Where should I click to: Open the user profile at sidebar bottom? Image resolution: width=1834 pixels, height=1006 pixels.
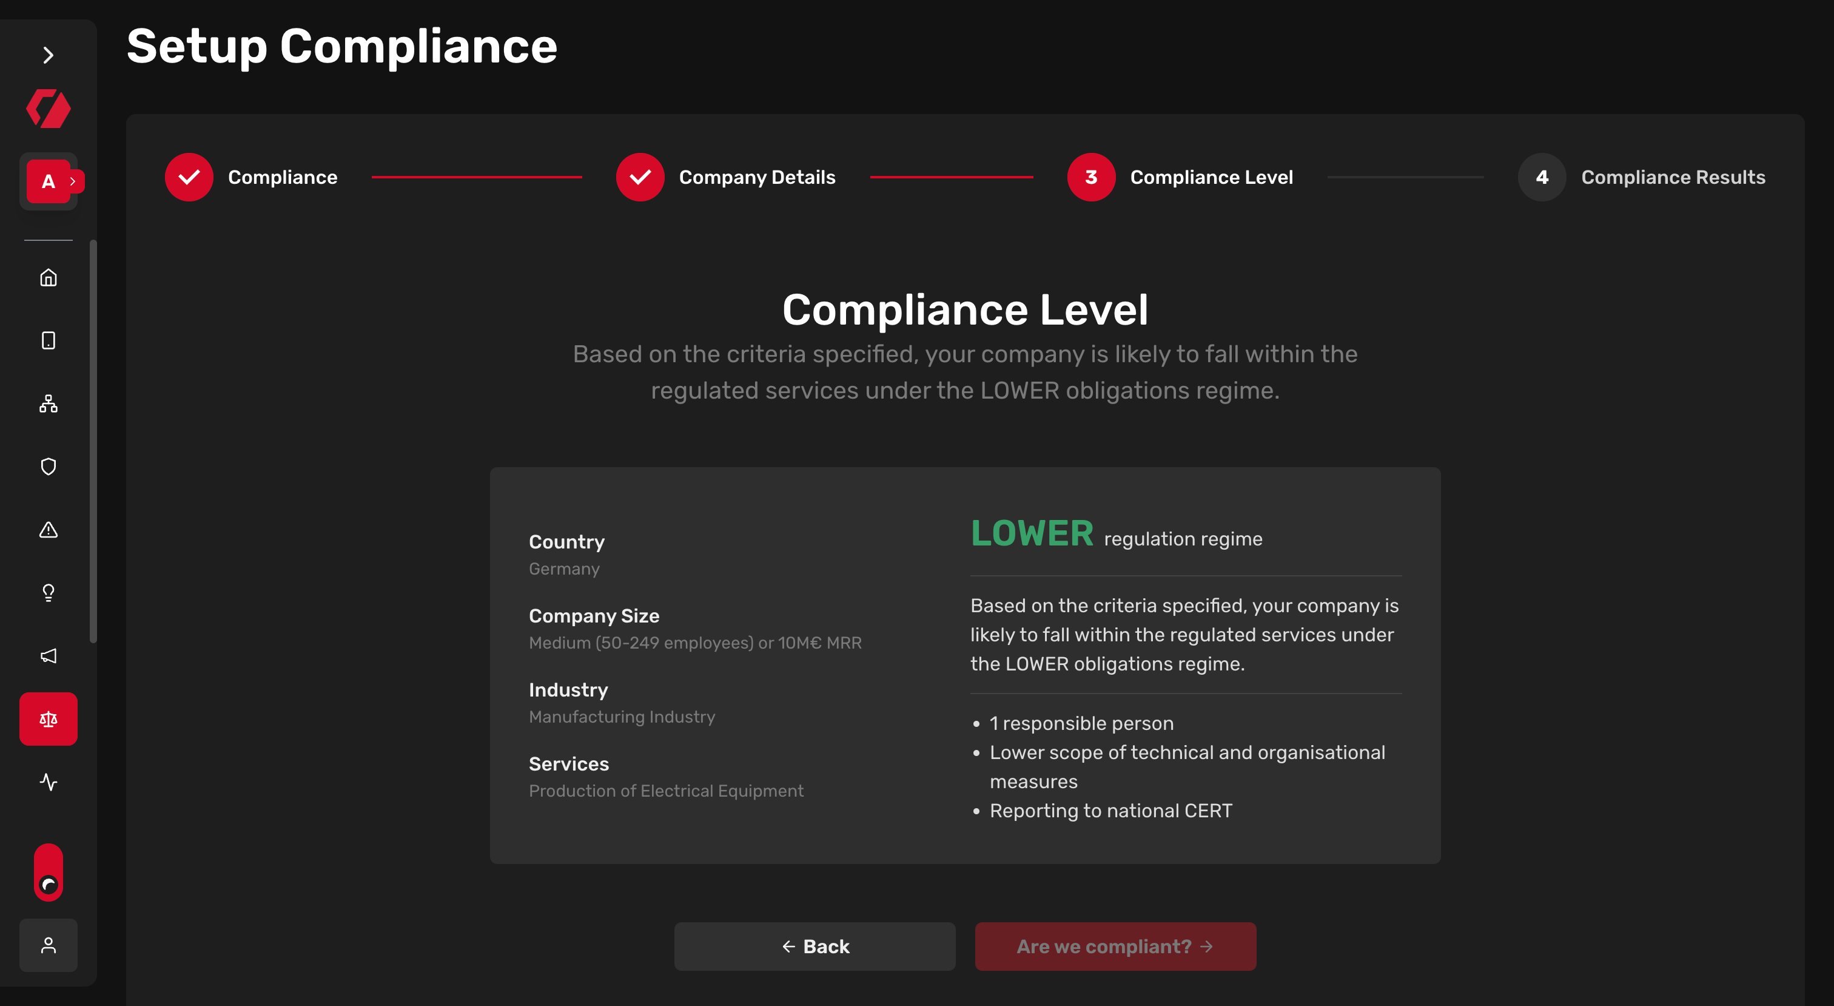point(48,945)
